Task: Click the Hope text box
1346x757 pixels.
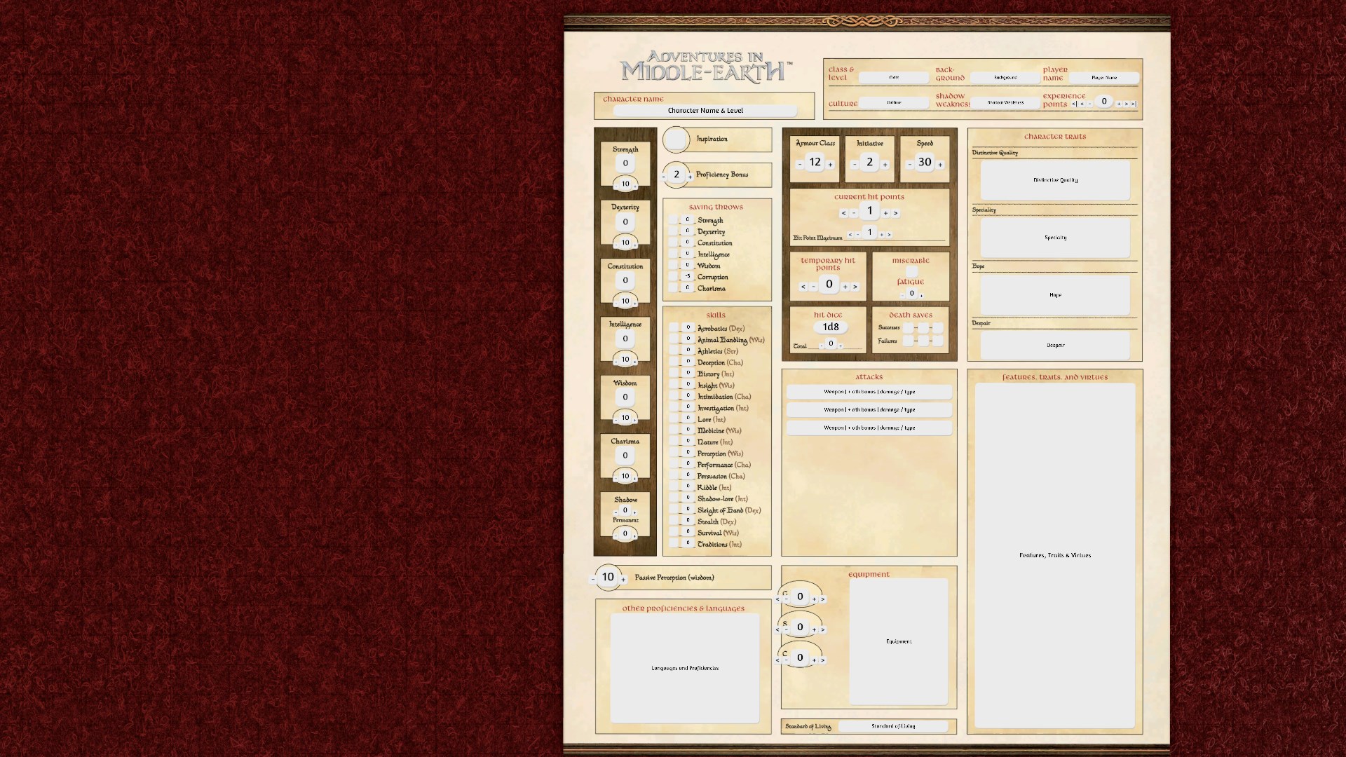Action: tap(1055, 295)
